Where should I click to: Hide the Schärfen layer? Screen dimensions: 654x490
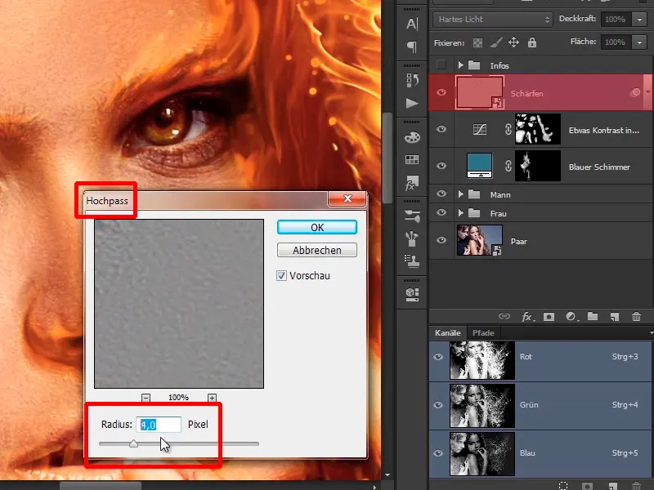point(441,92)
